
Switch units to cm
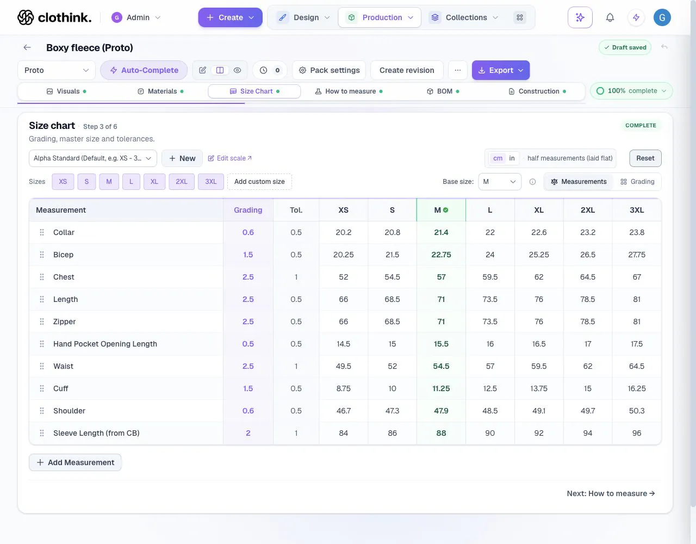point(498,158)
